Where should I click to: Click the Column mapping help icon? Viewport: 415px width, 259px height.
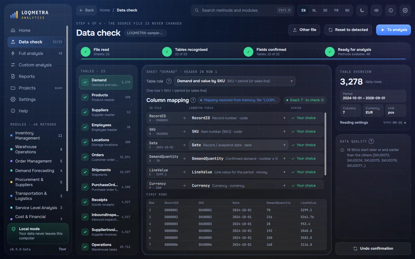click(193, 100)
